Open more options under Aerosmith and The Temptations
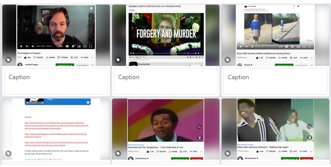Screen dimensions: 331x167 coord(201,151)
